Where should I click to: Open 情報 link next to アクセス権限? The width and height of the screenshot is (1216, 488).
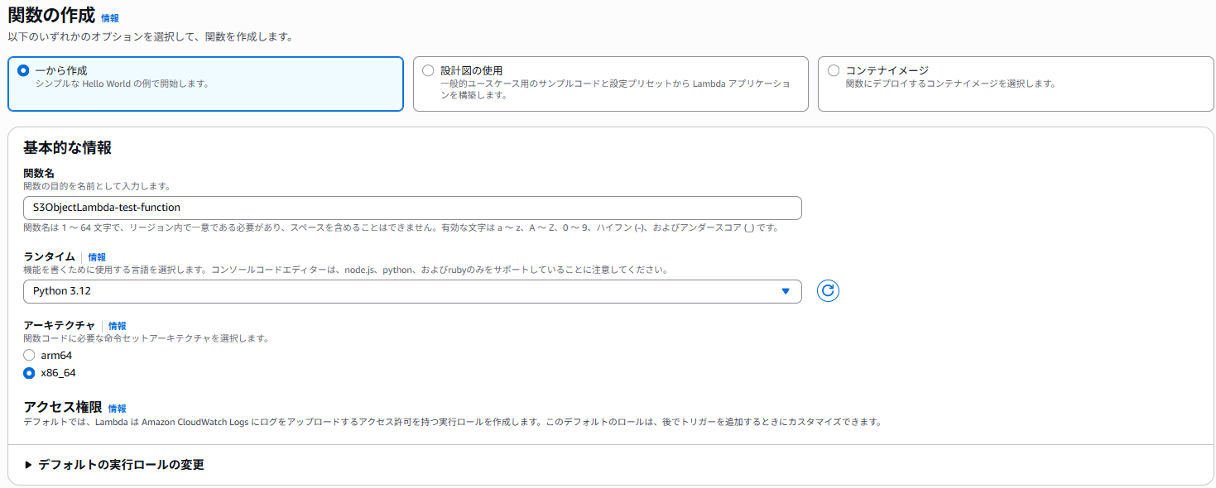click(117, 409)
